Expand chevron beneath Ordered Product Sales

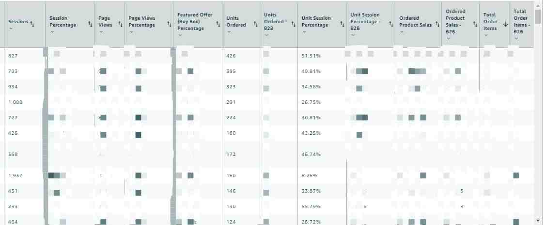pos(402,32)
